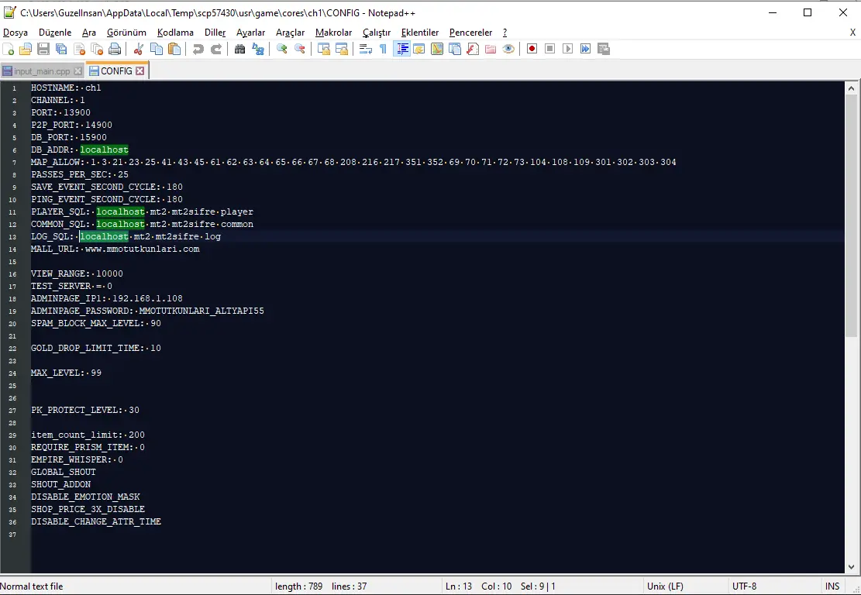The width and height of the screenshot is (861, 595).
Task: Click the Undo arrow icon
Action: [x=198, y=49]
